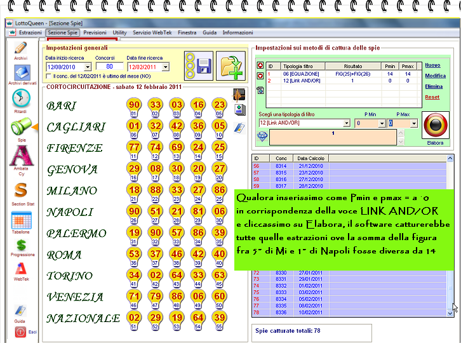Click the Concorsi input field showing 80
Viewport: 461px width, 343px height.
click(x=109, y=67)
